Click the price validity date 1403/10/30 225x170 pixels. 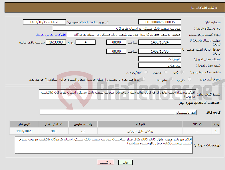pos(160,51)
